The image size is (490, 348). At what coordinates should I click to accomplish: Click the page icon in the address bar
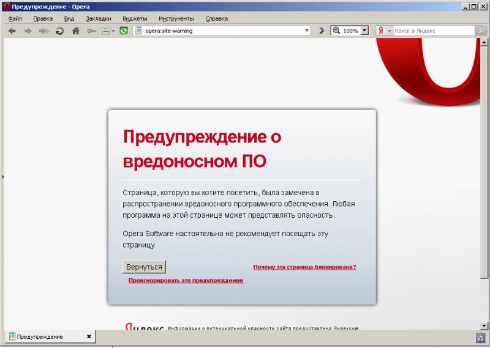(139, 31)
